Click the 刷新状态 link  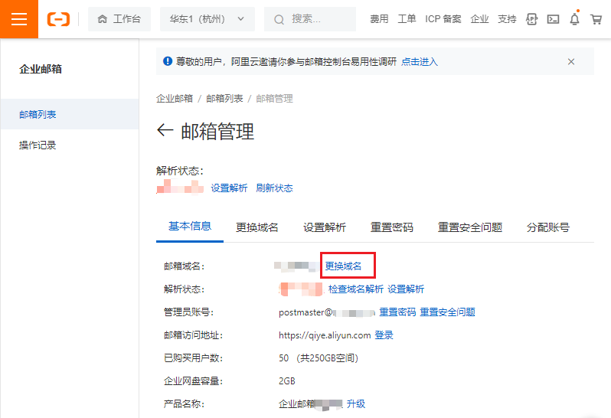pos(274,188)
